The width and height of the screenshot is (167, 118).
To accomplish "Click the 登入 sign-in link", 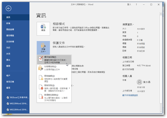I will coord(129,4).
